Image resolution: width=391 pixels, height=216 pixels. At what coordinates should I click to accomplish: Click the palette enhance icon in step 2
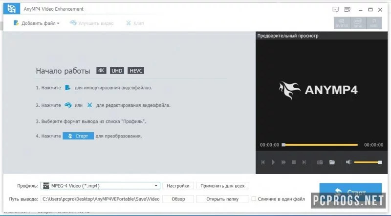tap(68, 105)
